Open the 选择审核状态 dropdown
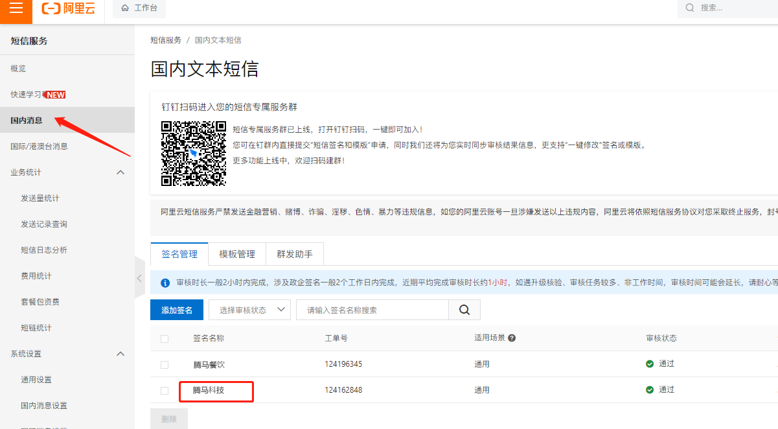This screenshot has width=778, height=429. pos(249,310)
